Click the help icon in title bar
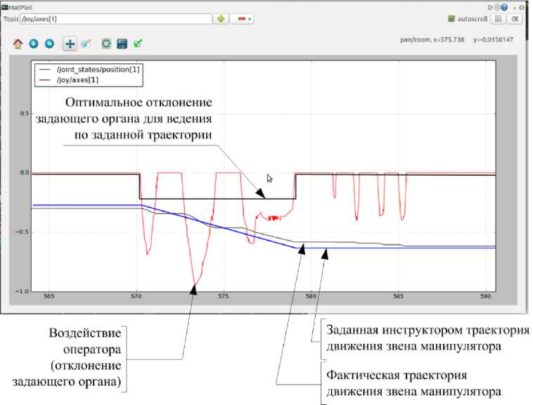 [x=504, y=7]
